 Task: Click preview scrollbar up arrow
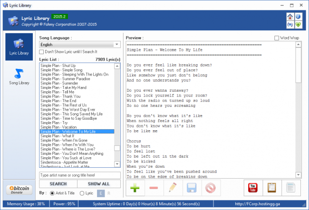coord(299,45)
